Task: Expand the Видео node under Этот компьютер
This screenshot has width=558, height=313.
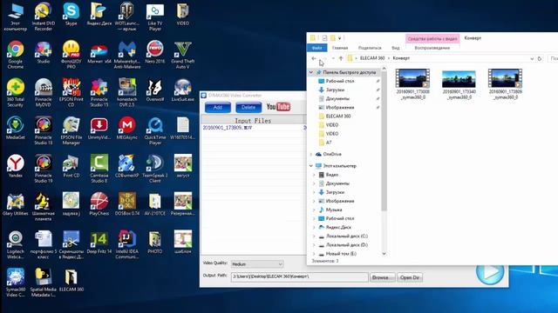Action: [x=314, y=175]
